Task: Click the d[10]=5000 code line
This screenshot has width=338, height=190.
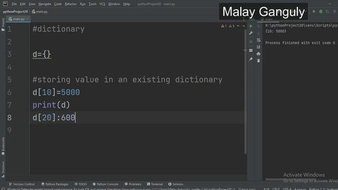Action: [56, 92]
